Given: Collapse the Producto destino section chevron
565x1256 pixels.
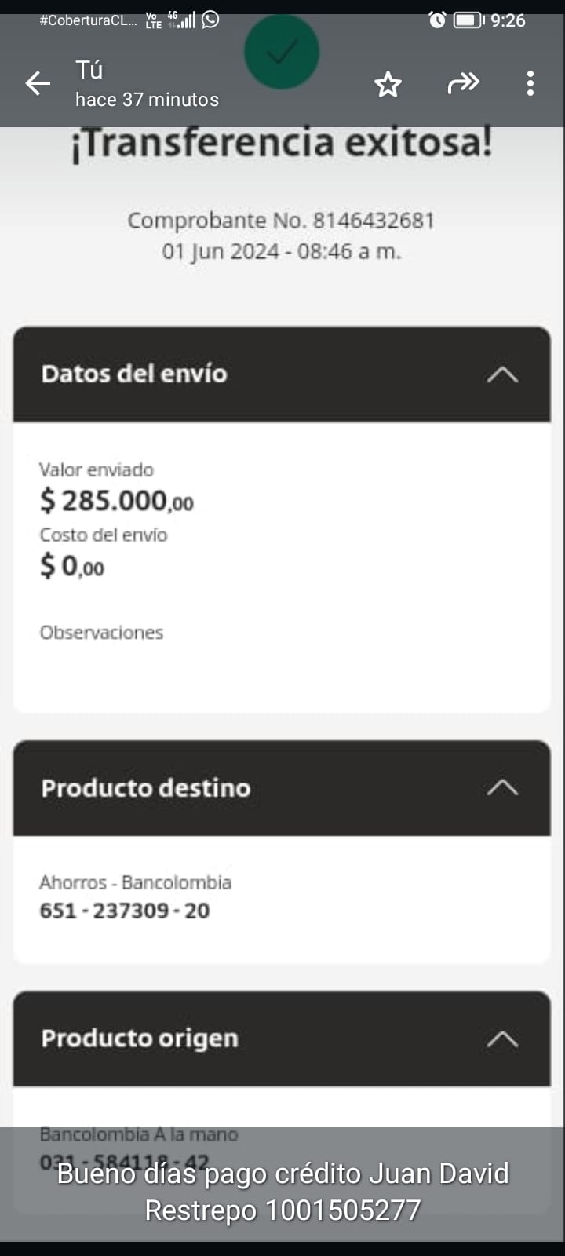Looking at the screenshot, I should [502, 788].
